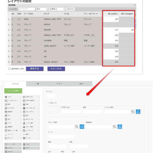This screenshot has height=153, width=153.
Task: Pick the グループ container in the palette
Action: (13, 138)
